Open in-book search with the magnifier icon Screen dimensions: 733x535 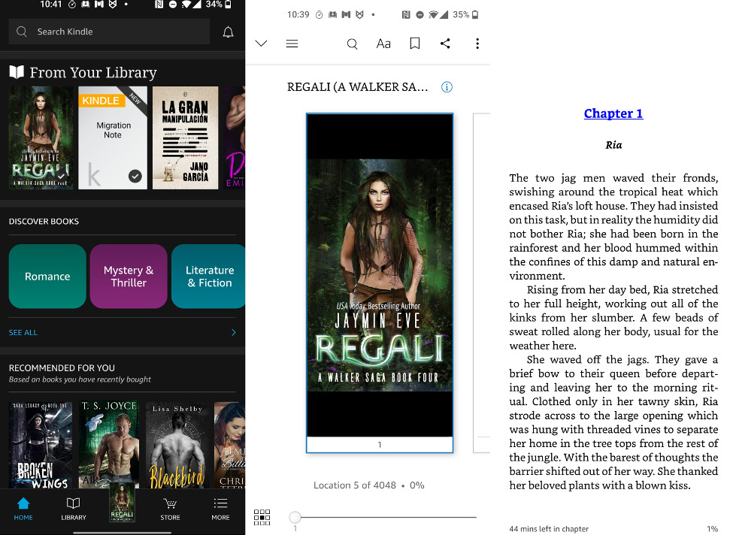point(352,44)
